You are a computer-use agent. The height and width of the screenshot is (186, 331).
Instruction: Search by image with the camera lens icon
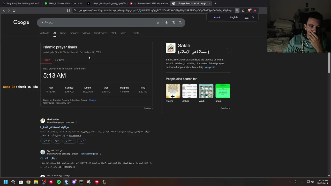[173, 23]
